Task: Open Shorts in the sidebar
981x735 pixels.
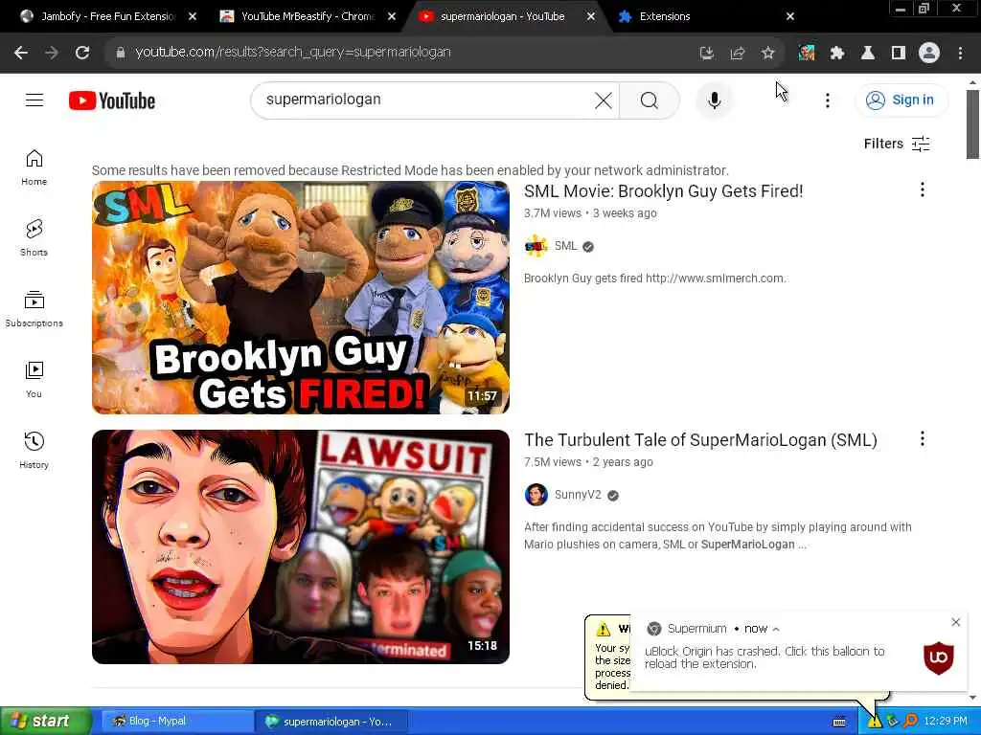Action: (34, 238)
